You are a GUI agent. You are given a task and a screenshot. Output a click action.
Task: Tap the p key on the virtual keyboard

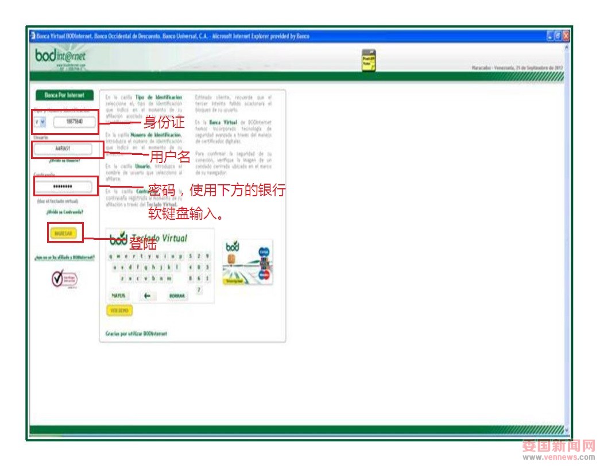180,257
